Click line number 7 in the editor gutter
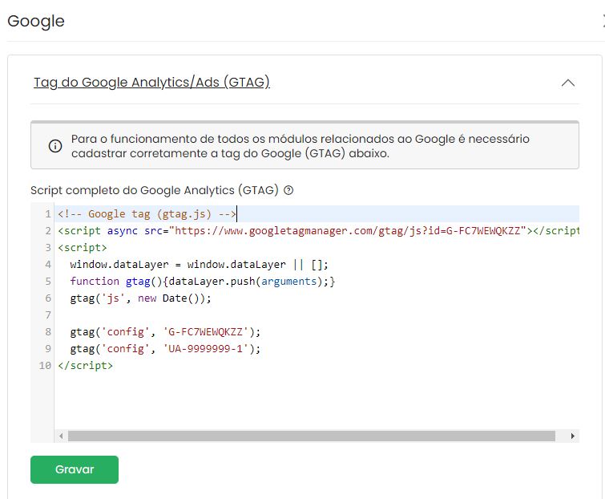The width and height of the screenshot is (605, 499). point(48,315)
